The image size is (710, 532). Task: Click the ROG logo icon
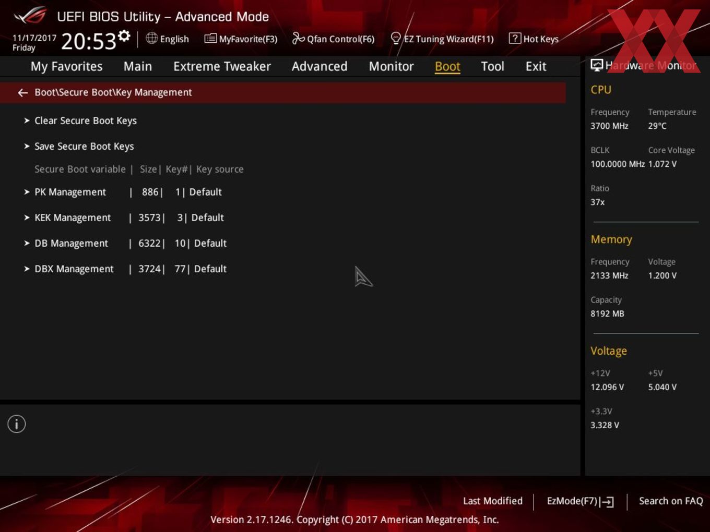(30, 16)
